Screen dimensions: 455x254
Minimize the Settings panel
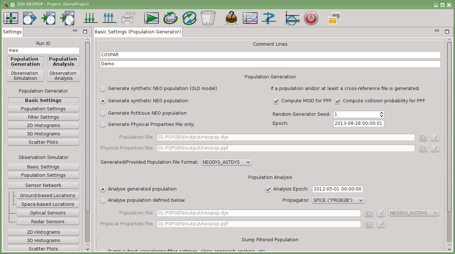(x=75, y=31)
